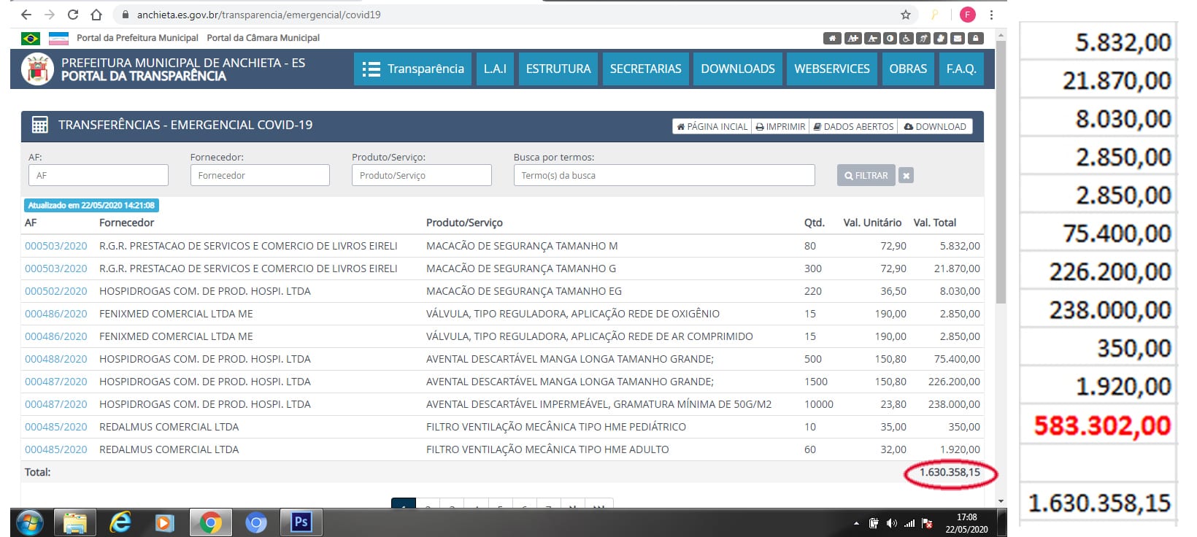Open the browser home page button
Screen dimensions: 1197x537
click(x=96, y=15)
